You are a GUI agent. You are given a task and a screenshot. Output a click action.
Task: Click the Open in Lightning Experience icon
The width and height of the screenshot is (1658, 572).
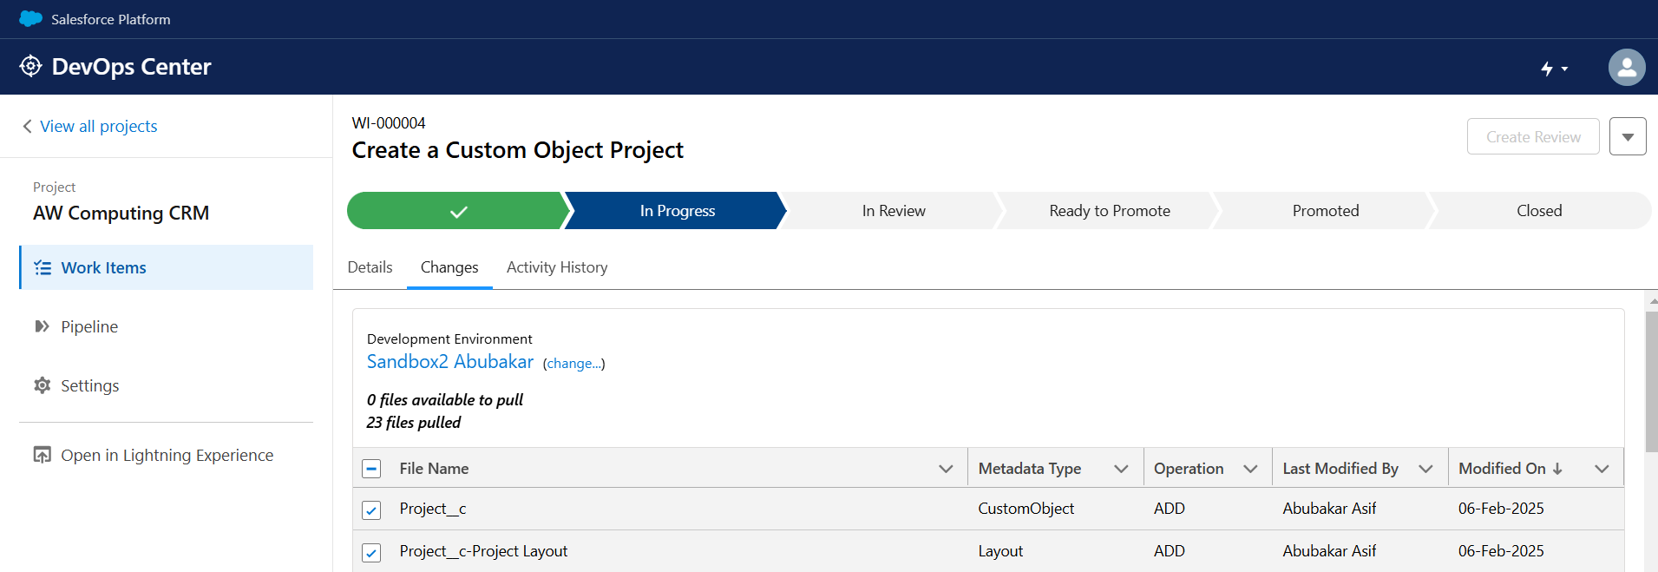pyautogui.click(x=42, y=455)
